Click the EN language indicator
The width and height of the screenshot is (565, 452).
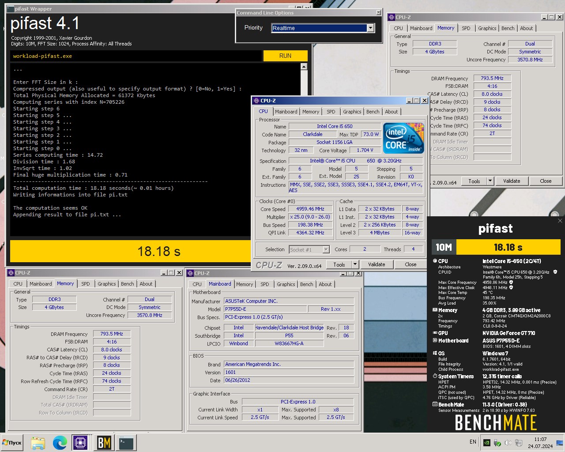tap(473, 442)
